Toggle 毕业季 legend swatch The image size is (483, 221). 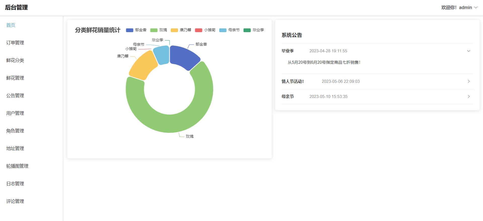[247, 30]
